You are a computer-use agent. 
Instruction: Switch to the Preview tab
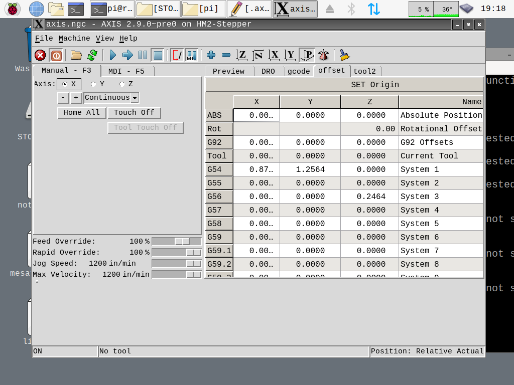pyautogui.click(x=228, y=71)
